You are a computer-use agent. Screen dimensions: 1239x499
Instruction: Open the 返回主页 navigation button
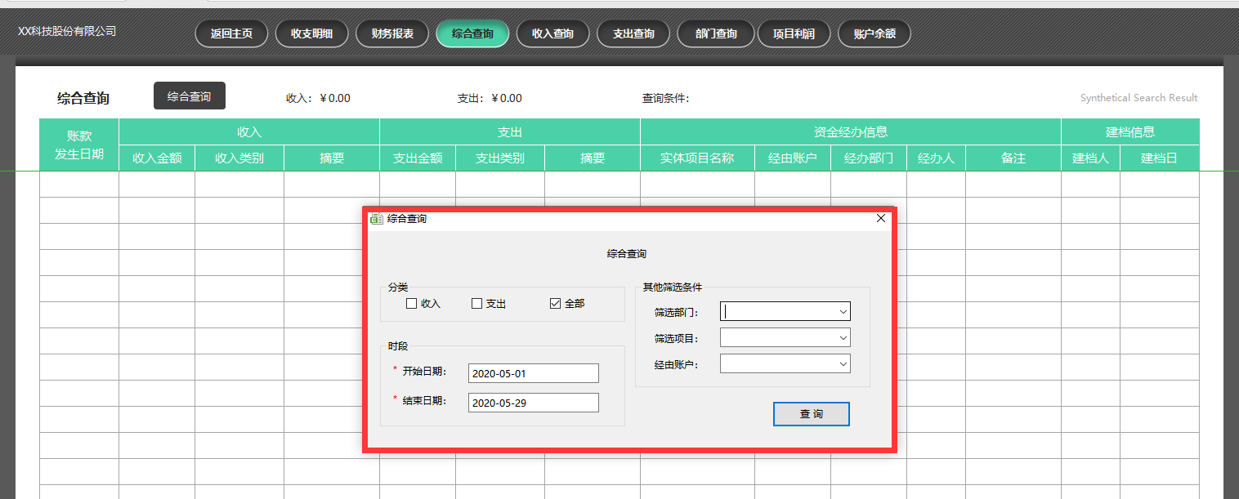click(x=231, y=33)
